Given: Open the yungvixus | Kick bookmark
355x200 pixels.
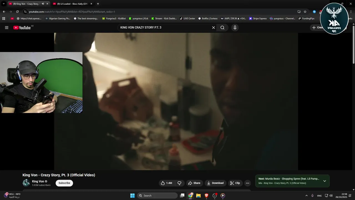Looking at the screenshot, I should pos(138,19).
